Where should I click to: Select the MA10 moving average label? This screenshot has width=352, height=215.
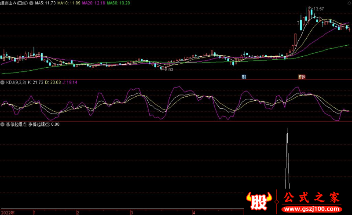point(71,3)
